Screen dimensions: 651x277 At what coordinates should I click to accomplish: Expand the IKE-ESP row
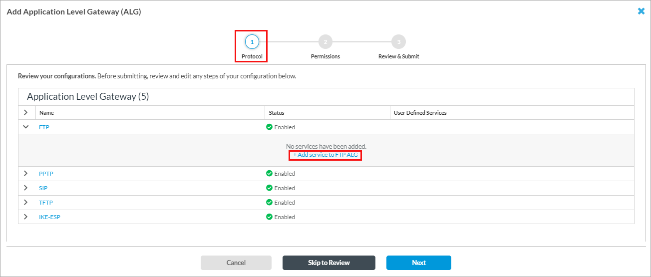click(x=26, y=217)
